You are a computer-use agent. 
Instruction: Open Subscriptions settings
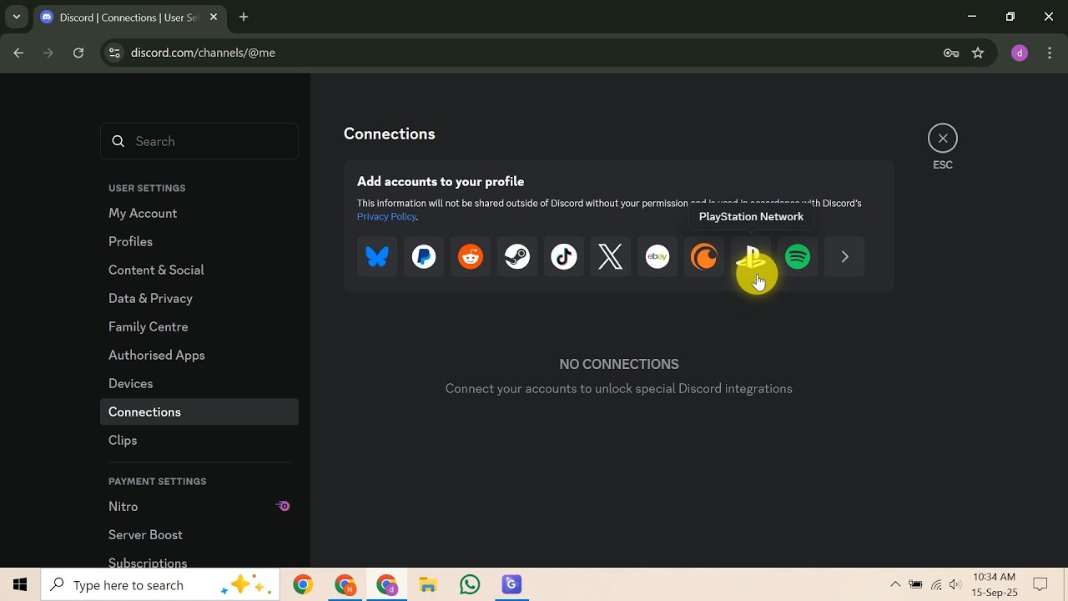[x=199, y=561]
